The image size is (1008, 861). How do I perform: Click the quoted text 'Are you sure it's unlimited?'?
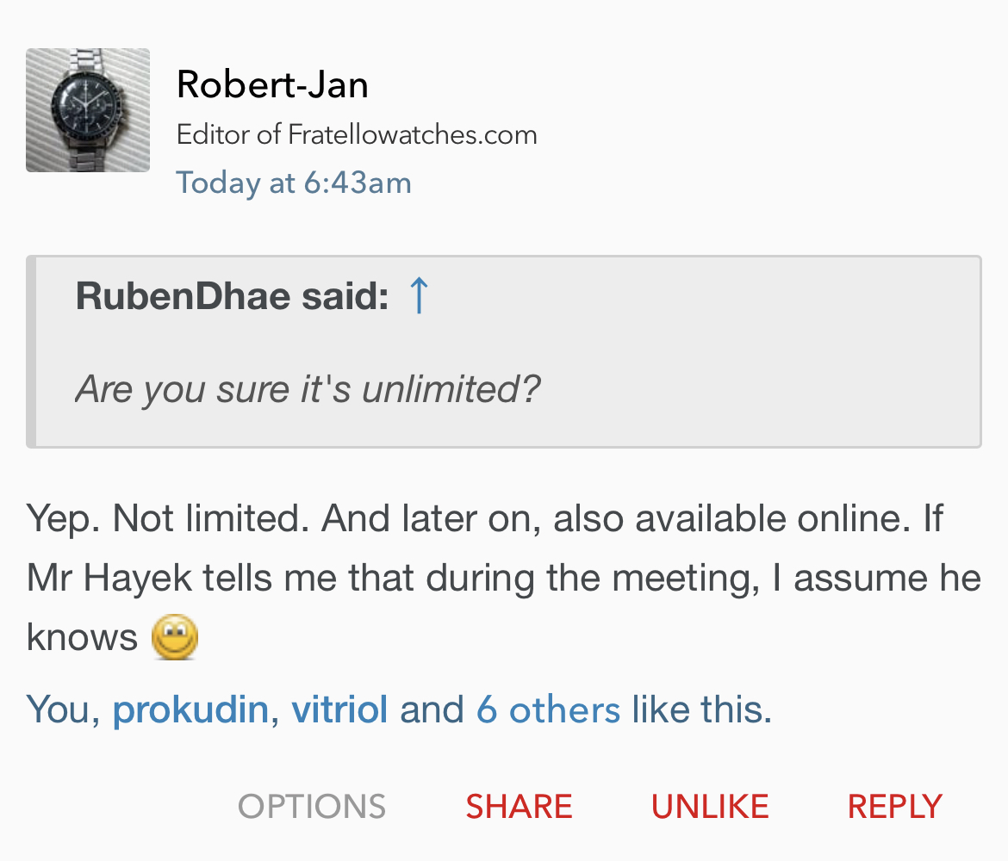(308, 389)
